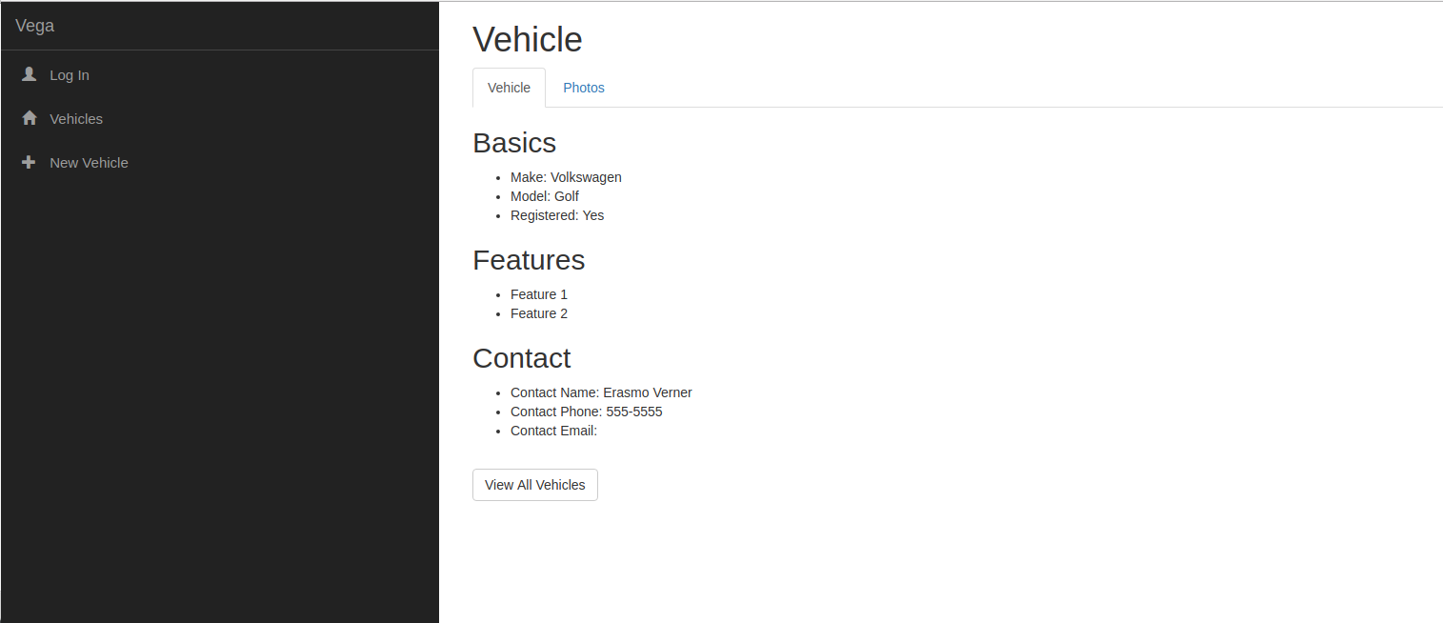
Task: Click Feature 2 under Features
Action: [538, 312]
